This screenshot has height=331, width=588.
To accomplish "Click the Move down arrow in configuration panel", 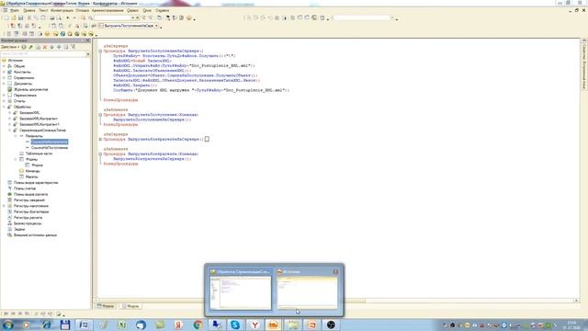I will click(59, 47).
